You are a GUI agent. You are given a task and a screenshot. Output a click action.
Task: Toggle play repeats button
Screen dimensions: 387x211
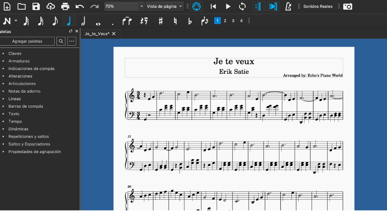[x=259, y=6]
